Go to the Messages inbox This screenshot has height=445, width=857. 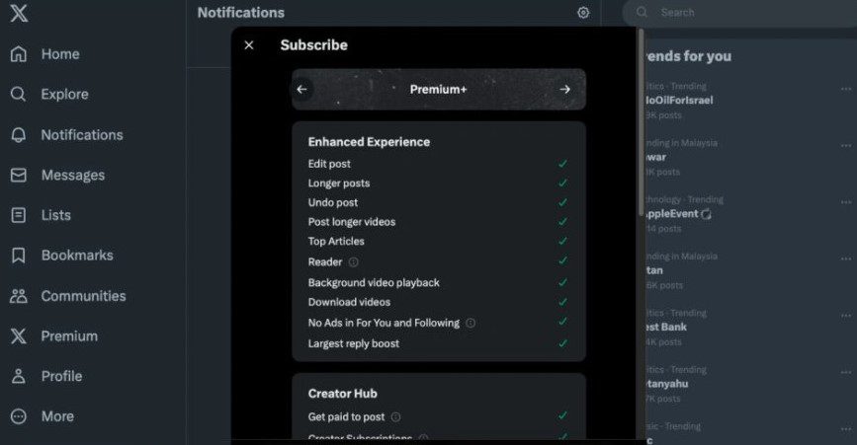coord(57,175)
